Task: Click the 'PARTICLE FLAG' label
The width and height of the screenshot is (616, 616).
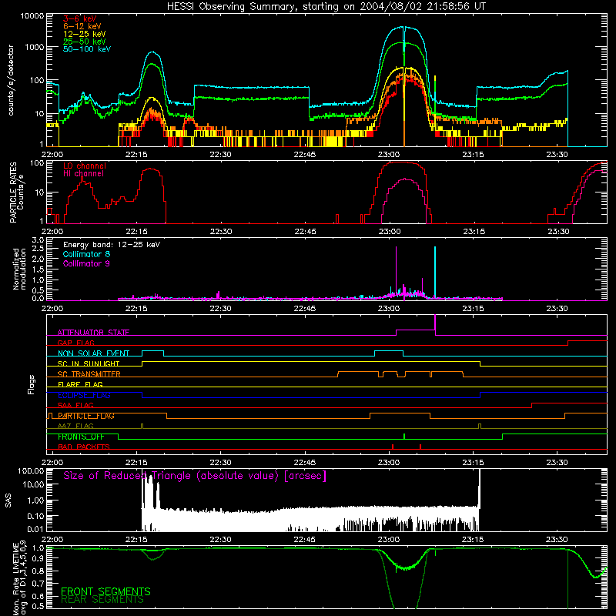Action: (x=86, y=416)
